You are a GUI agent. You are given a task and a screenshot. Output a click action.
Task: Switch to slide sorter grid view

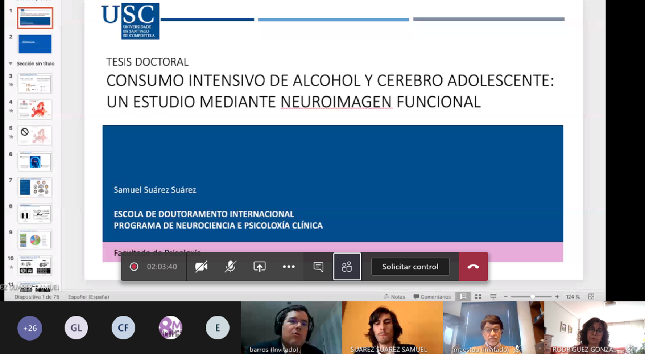478,297
